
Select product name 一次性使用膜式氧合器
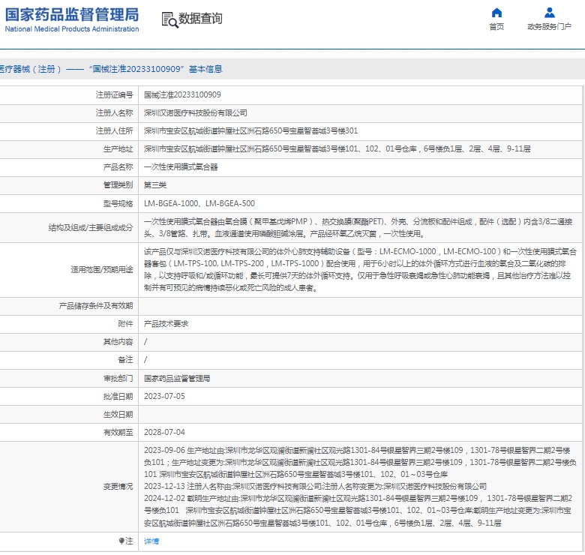click(x=181, y=167)
